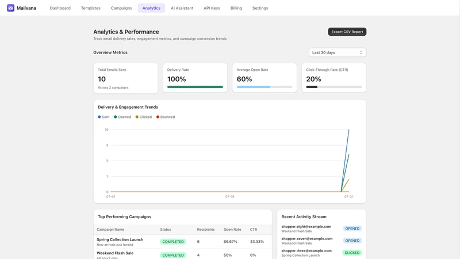Click the Status column header
460x259 pixels.
166,229
